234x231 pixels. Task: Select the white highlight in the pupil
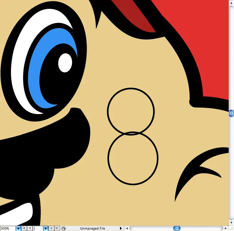(x=65, y=63)
